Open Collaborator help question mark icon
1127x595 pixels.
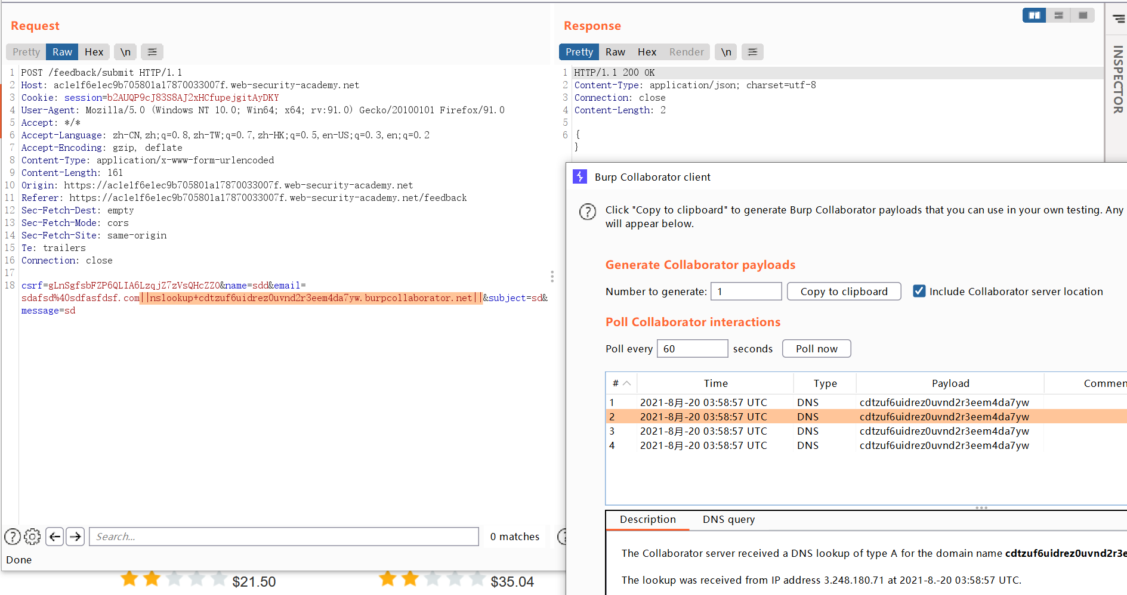[588, 212]
